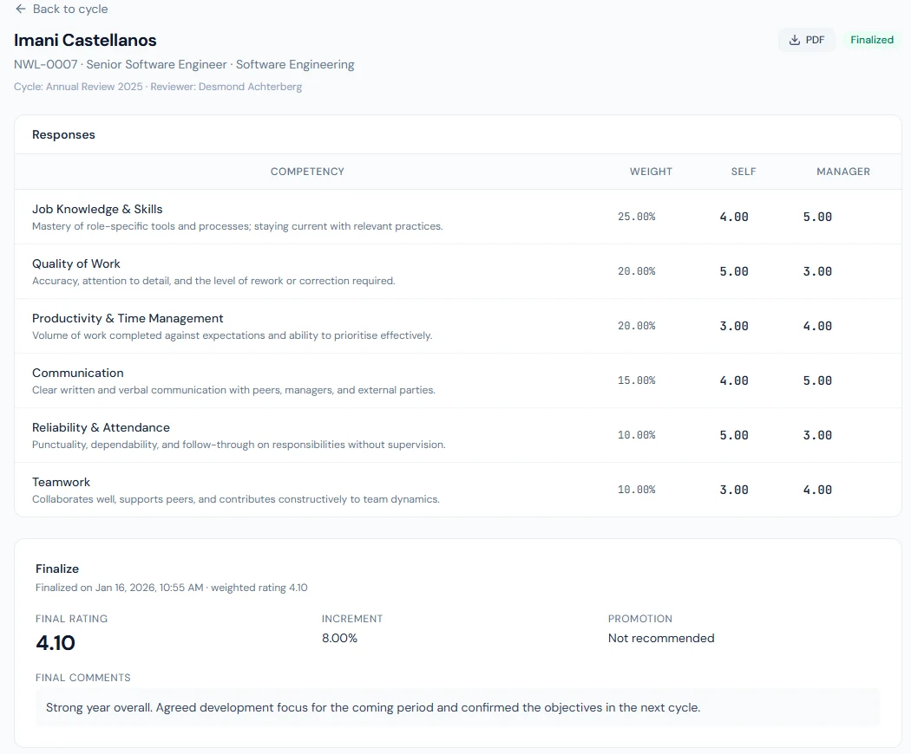This screenshot has width=911, height=754.
Task: Click the 'NWL-0007 · Senior Software Engineer' subtitle
Action: pyautogui.click(x=184, y=64)
